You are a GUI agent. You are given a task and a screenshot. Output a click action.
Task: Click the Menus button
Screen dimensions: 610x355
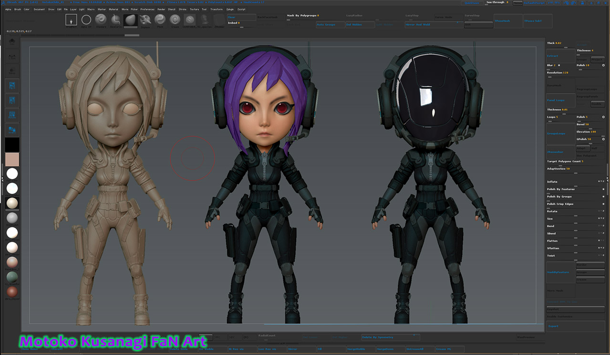[517, 3]
